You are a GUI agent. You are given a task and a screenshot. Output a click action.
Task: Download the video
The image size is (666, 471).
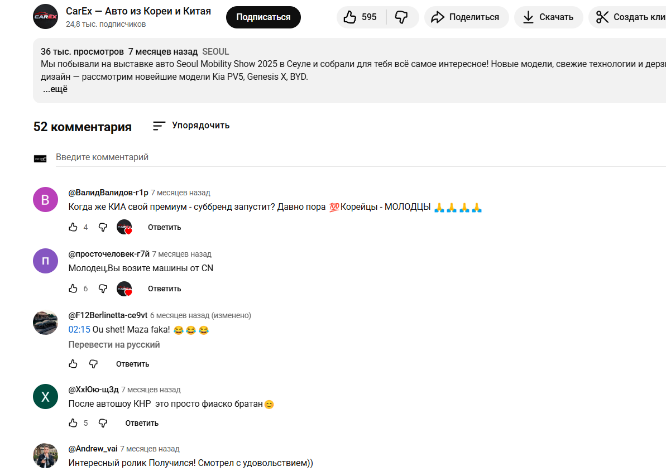point(548,17)
